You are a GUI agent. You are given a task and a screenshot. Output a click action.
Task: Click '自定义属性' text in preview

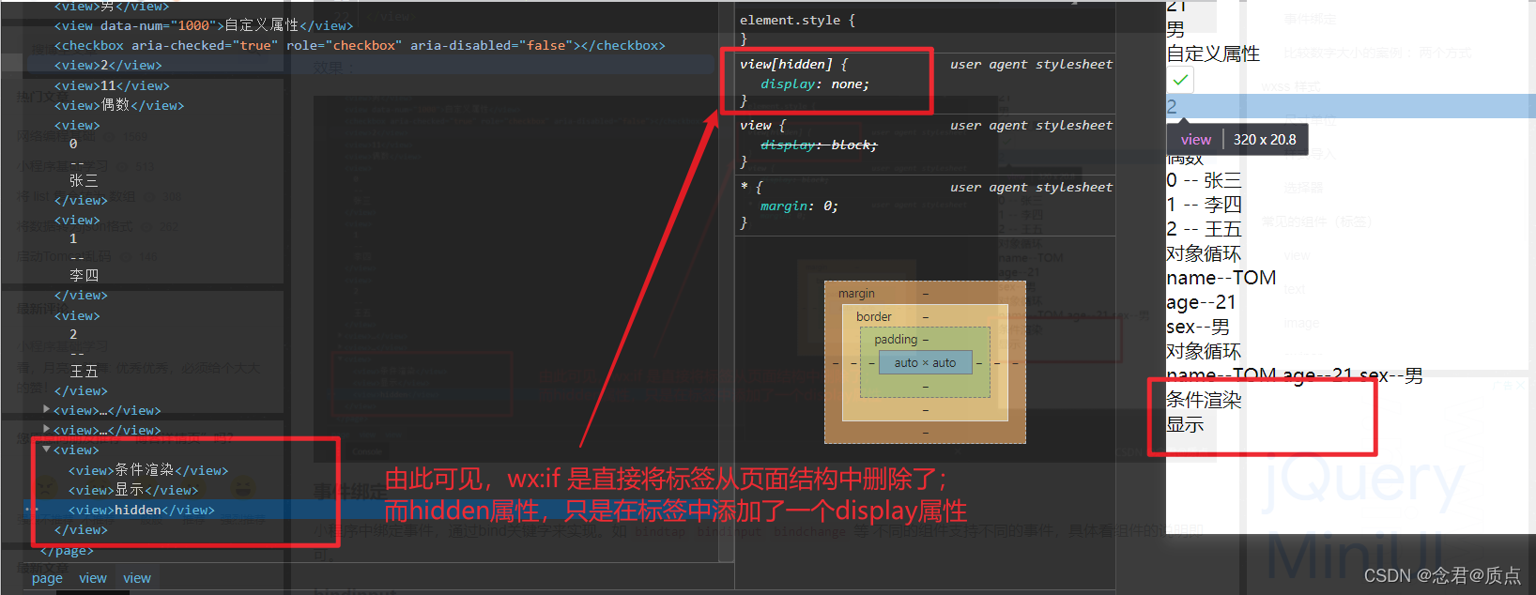1213,53
